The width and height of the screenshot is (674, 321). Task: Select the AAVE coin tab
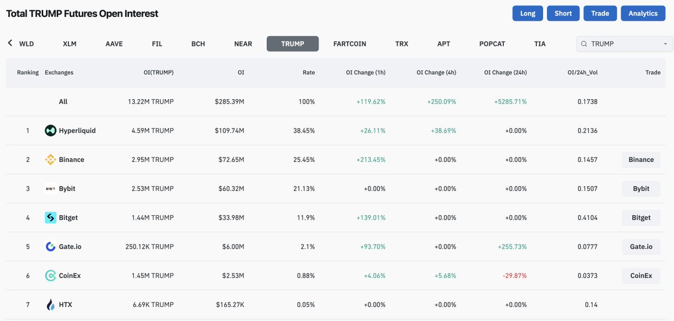click(x=114, y=44)
